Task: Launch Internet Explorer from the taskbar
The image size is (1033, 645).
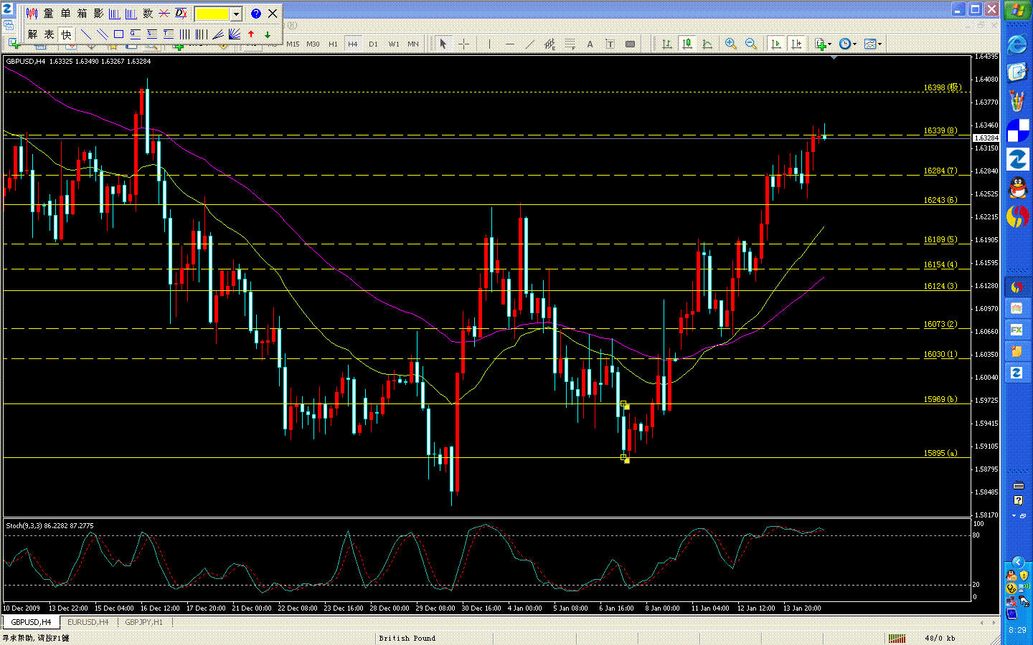Action: tap(1017, 44)
